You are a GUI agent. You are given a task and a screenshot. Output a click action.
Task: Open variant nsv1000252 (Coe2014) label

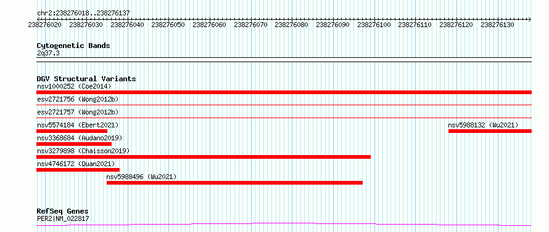coord(74,86)
